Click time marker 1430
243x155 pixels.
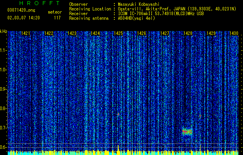pyautogui.click(x=234, y=33)
